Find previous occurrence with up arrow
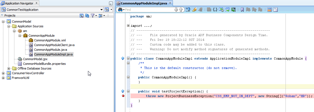This screenshot has height=112, width=314. 181,10
